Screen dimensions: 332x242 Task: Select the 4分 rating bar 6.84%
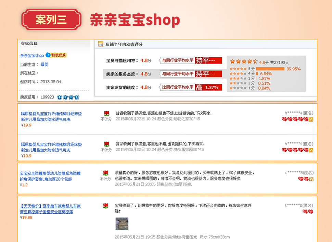tap(257, 74)
